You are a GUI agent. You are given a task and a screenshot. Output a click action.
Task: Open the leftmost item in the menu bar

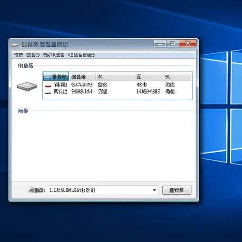(18, 55)
